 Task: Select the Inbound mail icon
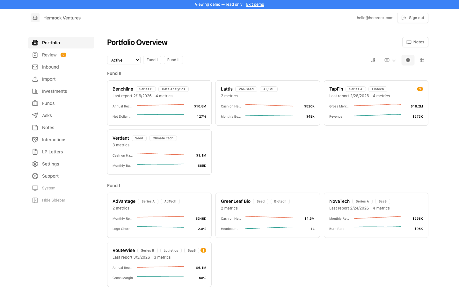[35, 67]
